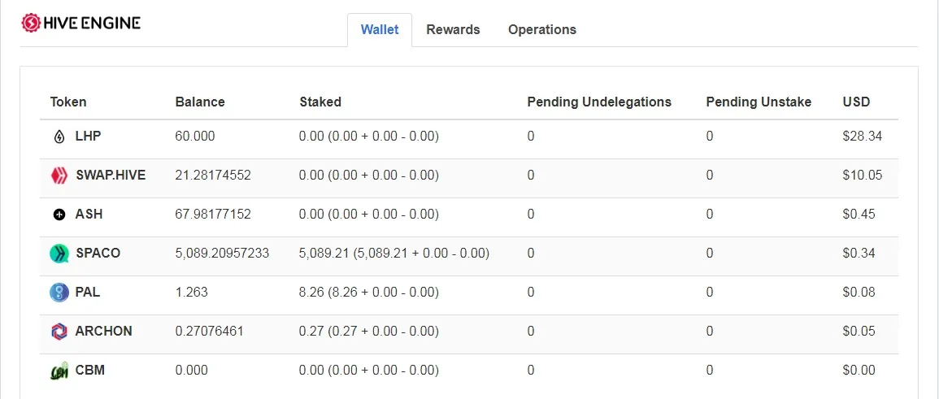Select the LHP token name
The width and height of the screenshot is (939, 399).
click(88, 137)
